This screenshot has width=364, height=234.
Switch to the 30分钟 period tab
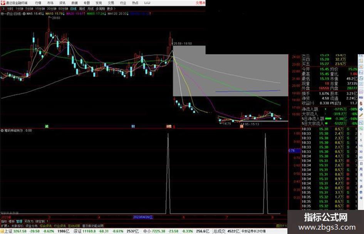[x=52, y=8]
